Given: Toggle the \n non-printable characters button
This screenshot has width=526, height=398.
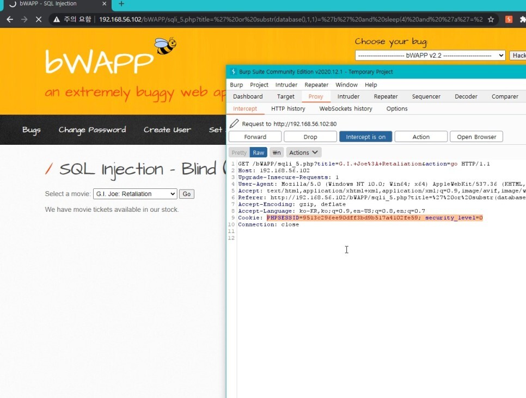Looking at the screenshot, I should click(277, 152).
